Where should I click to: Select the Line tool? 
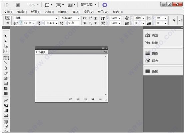(x=6, y=63)
